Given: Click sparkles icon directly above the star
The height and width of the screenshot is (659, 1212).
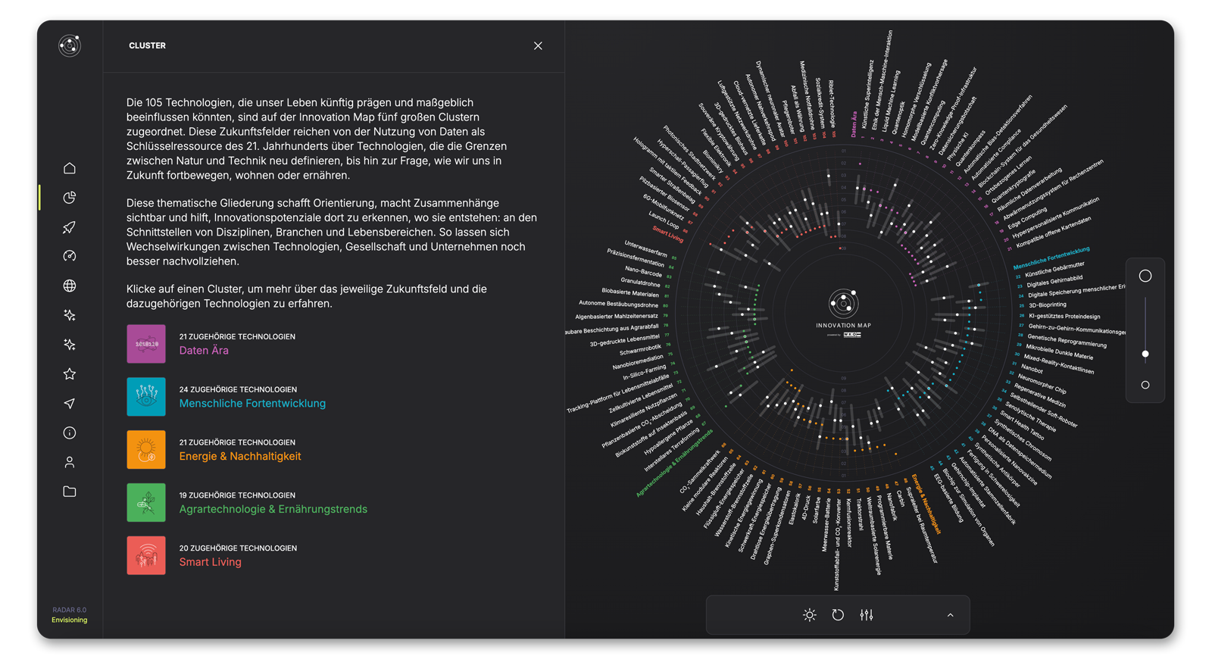Looking at the screenshot, I should click(70, 345).
